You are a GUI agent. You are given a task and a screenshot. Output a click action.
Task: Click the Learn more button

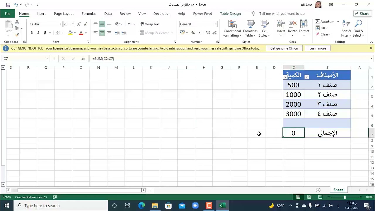318,48
